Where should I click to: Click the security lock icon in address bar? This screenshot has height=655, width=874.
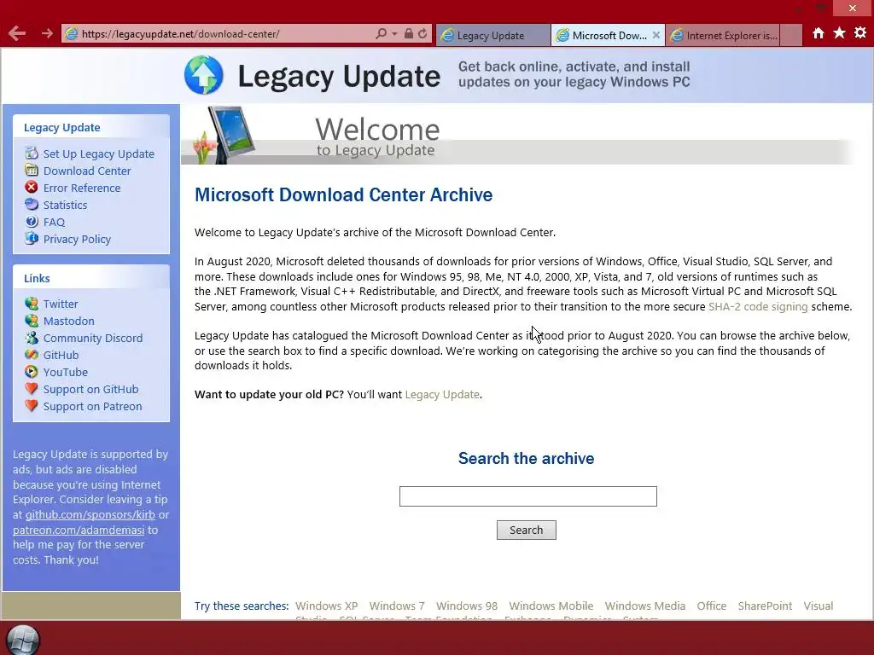(409, 33)
